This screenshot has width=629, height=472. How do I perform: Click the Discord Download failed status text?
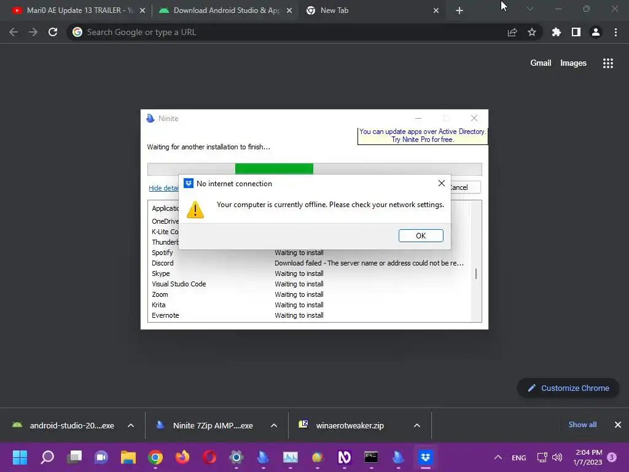coord(369,263)
